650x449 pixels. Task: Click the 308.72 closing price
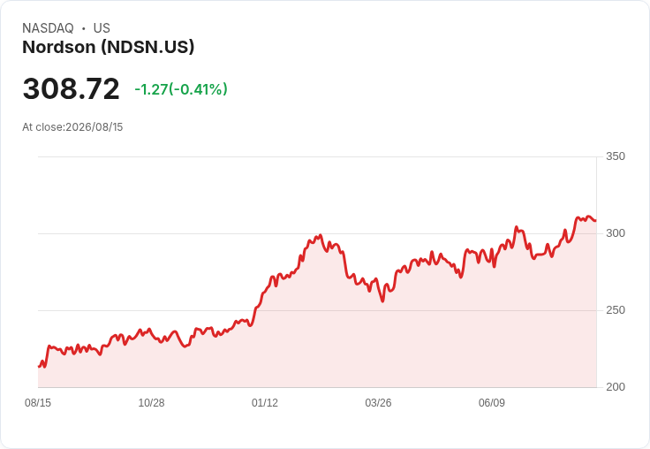71,88
